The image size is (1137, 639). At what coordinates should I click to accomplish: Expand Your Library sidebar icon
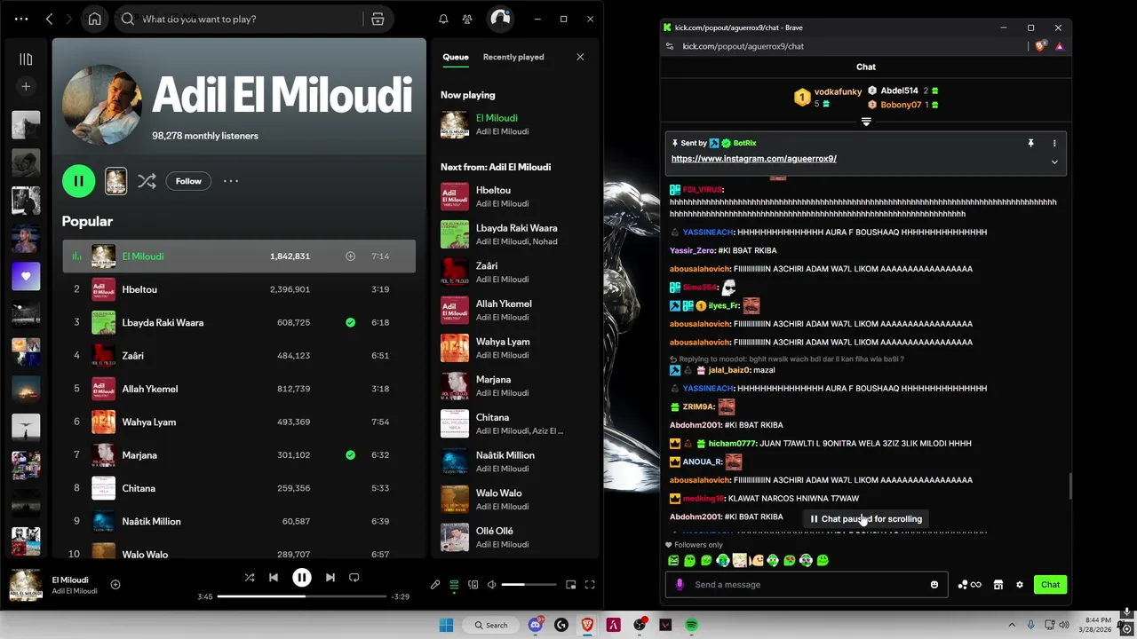click(x=26, y=59)
